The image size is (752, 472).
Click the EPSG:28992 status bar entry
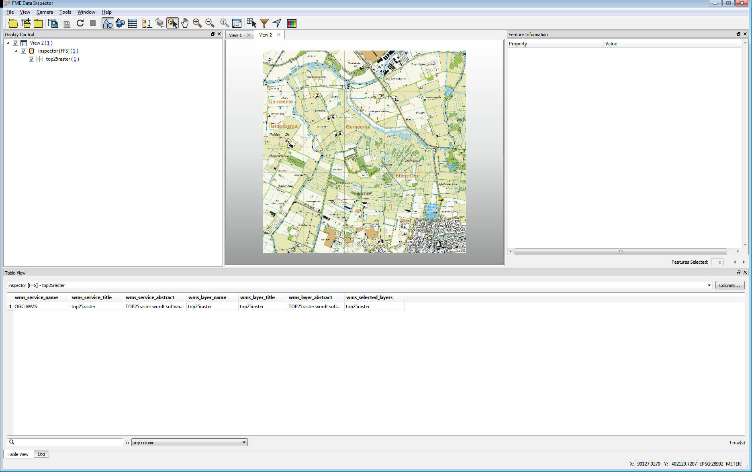pos(711,464)
